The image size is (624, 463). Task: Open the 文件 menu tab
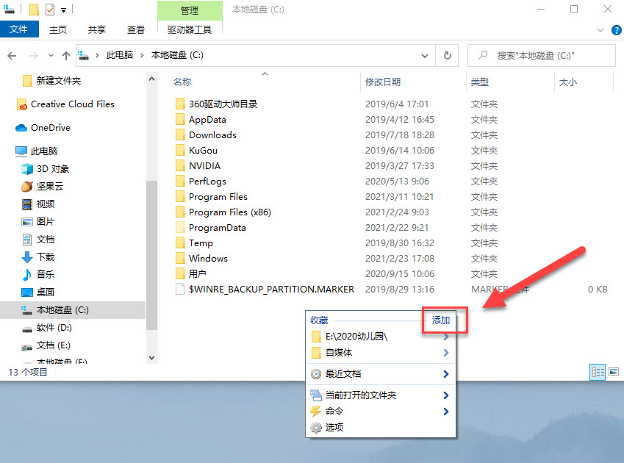point(18,30)
